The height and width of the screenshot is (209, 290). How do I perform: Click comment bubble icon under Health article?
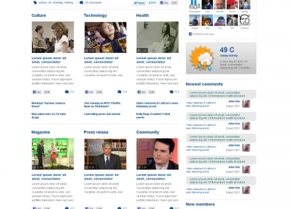point(172,92)
